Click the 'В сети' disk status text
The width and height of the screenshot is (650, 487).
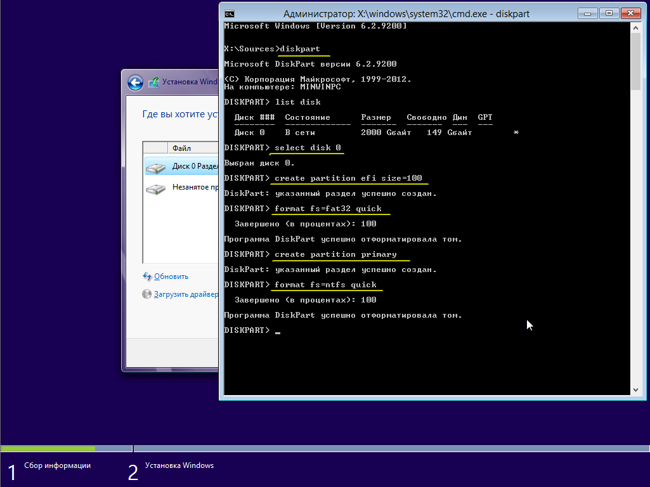coord(300,133)
